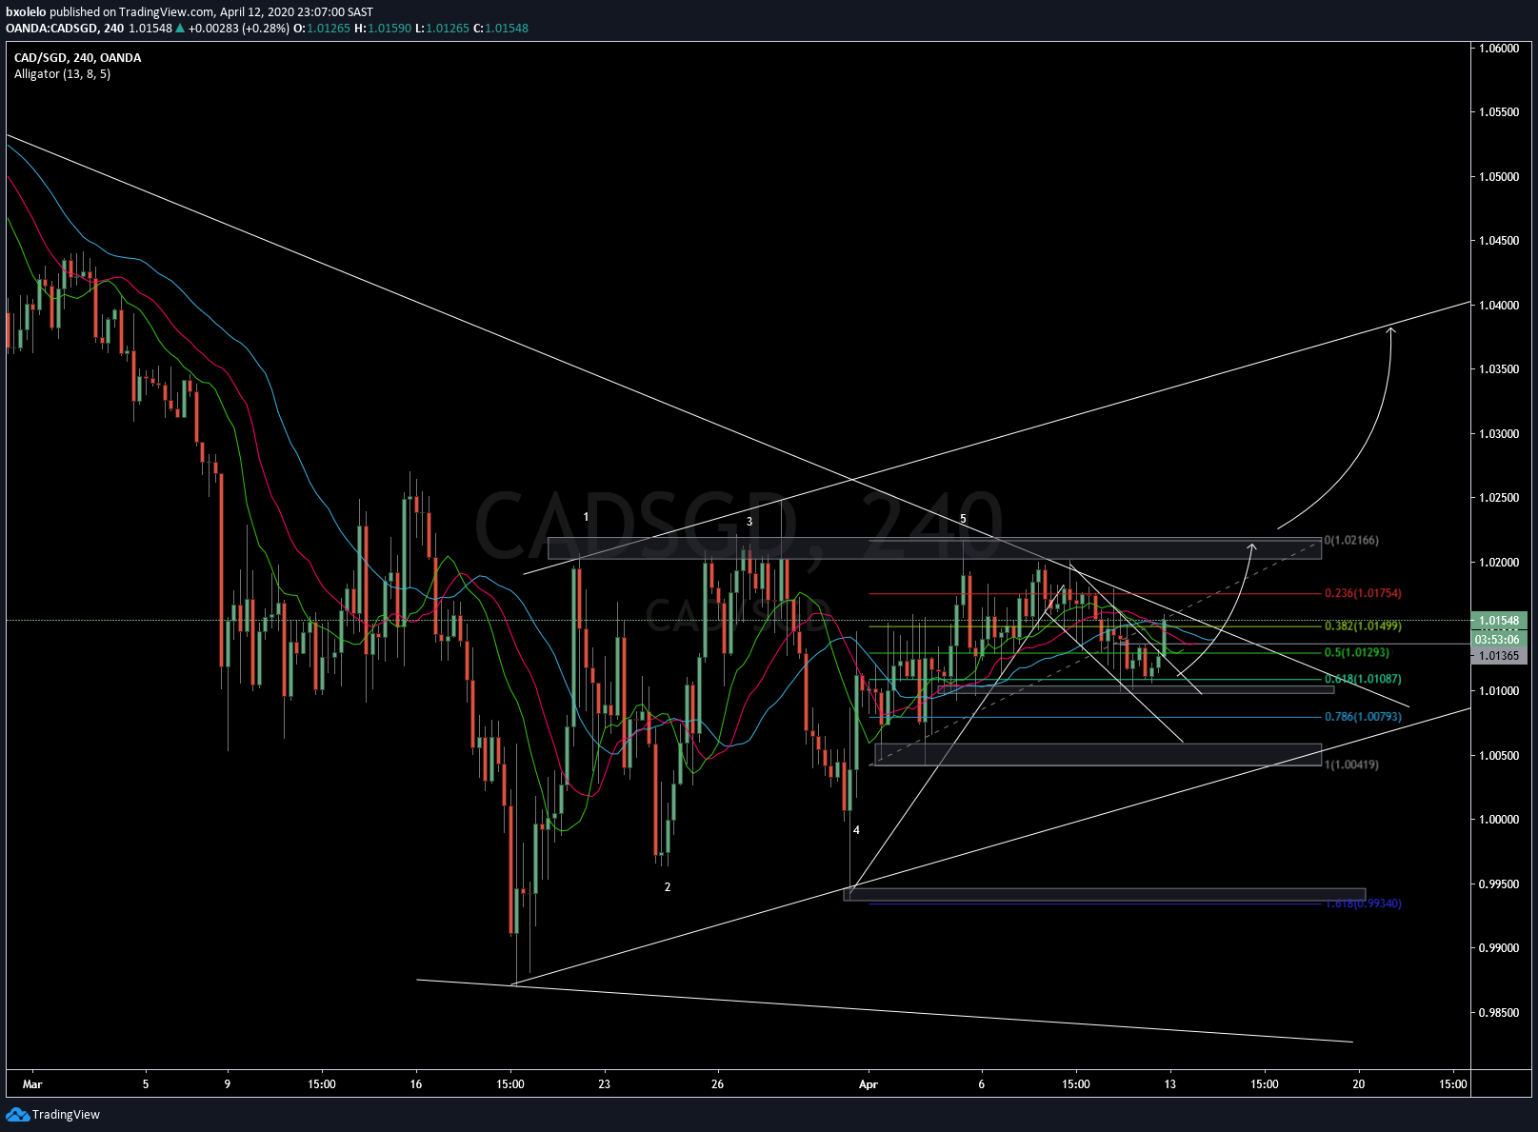Viewport: 1538px width, 1132px height.
Task: Click the 1.00000 price scale label
Action: pyautogui.click(x=1499, y=819)
